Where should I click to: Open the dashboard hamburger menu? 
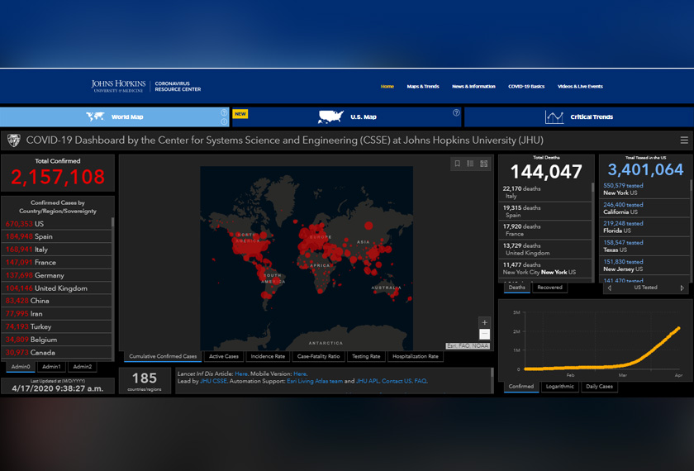pyautogui.click(x=684, y=140)
